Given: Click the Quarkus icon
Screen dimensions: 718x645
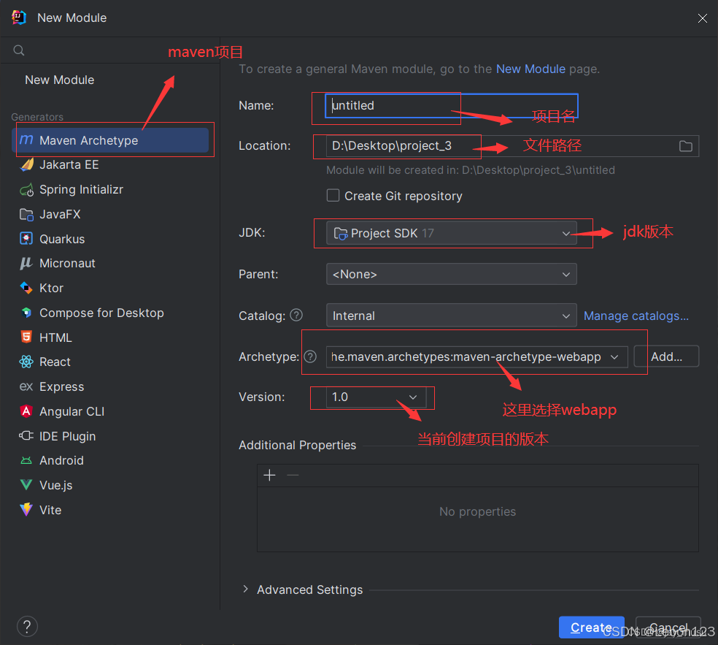Looking at the screenshot, I should (x=26, y=239).
